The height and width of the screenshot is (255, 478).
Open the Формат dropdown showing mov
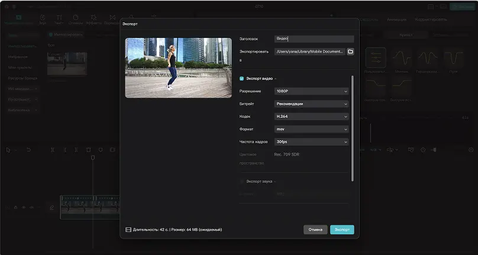[x=312, y=130]
